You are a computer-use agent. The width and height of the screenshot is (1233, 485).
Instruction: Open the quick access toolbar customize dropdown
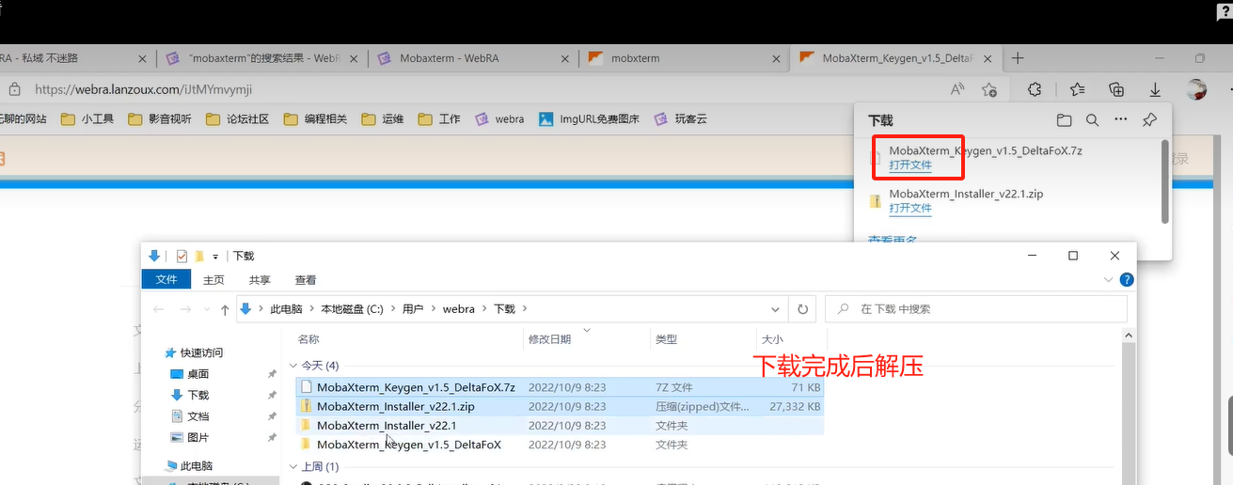coord(215,256)
